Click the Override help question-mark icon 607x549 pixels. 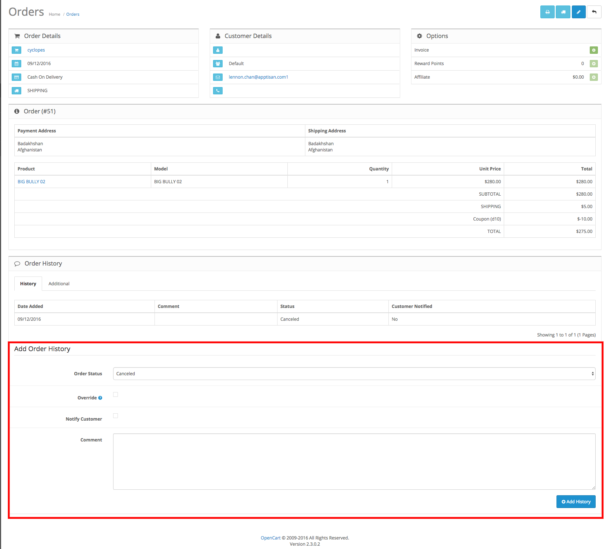[x=100, y=398]
